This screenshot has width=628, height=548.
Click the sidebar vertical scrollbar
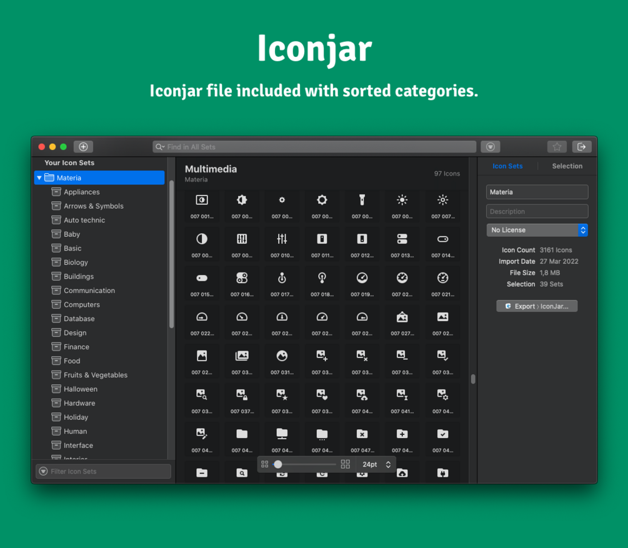click(171, 254)
